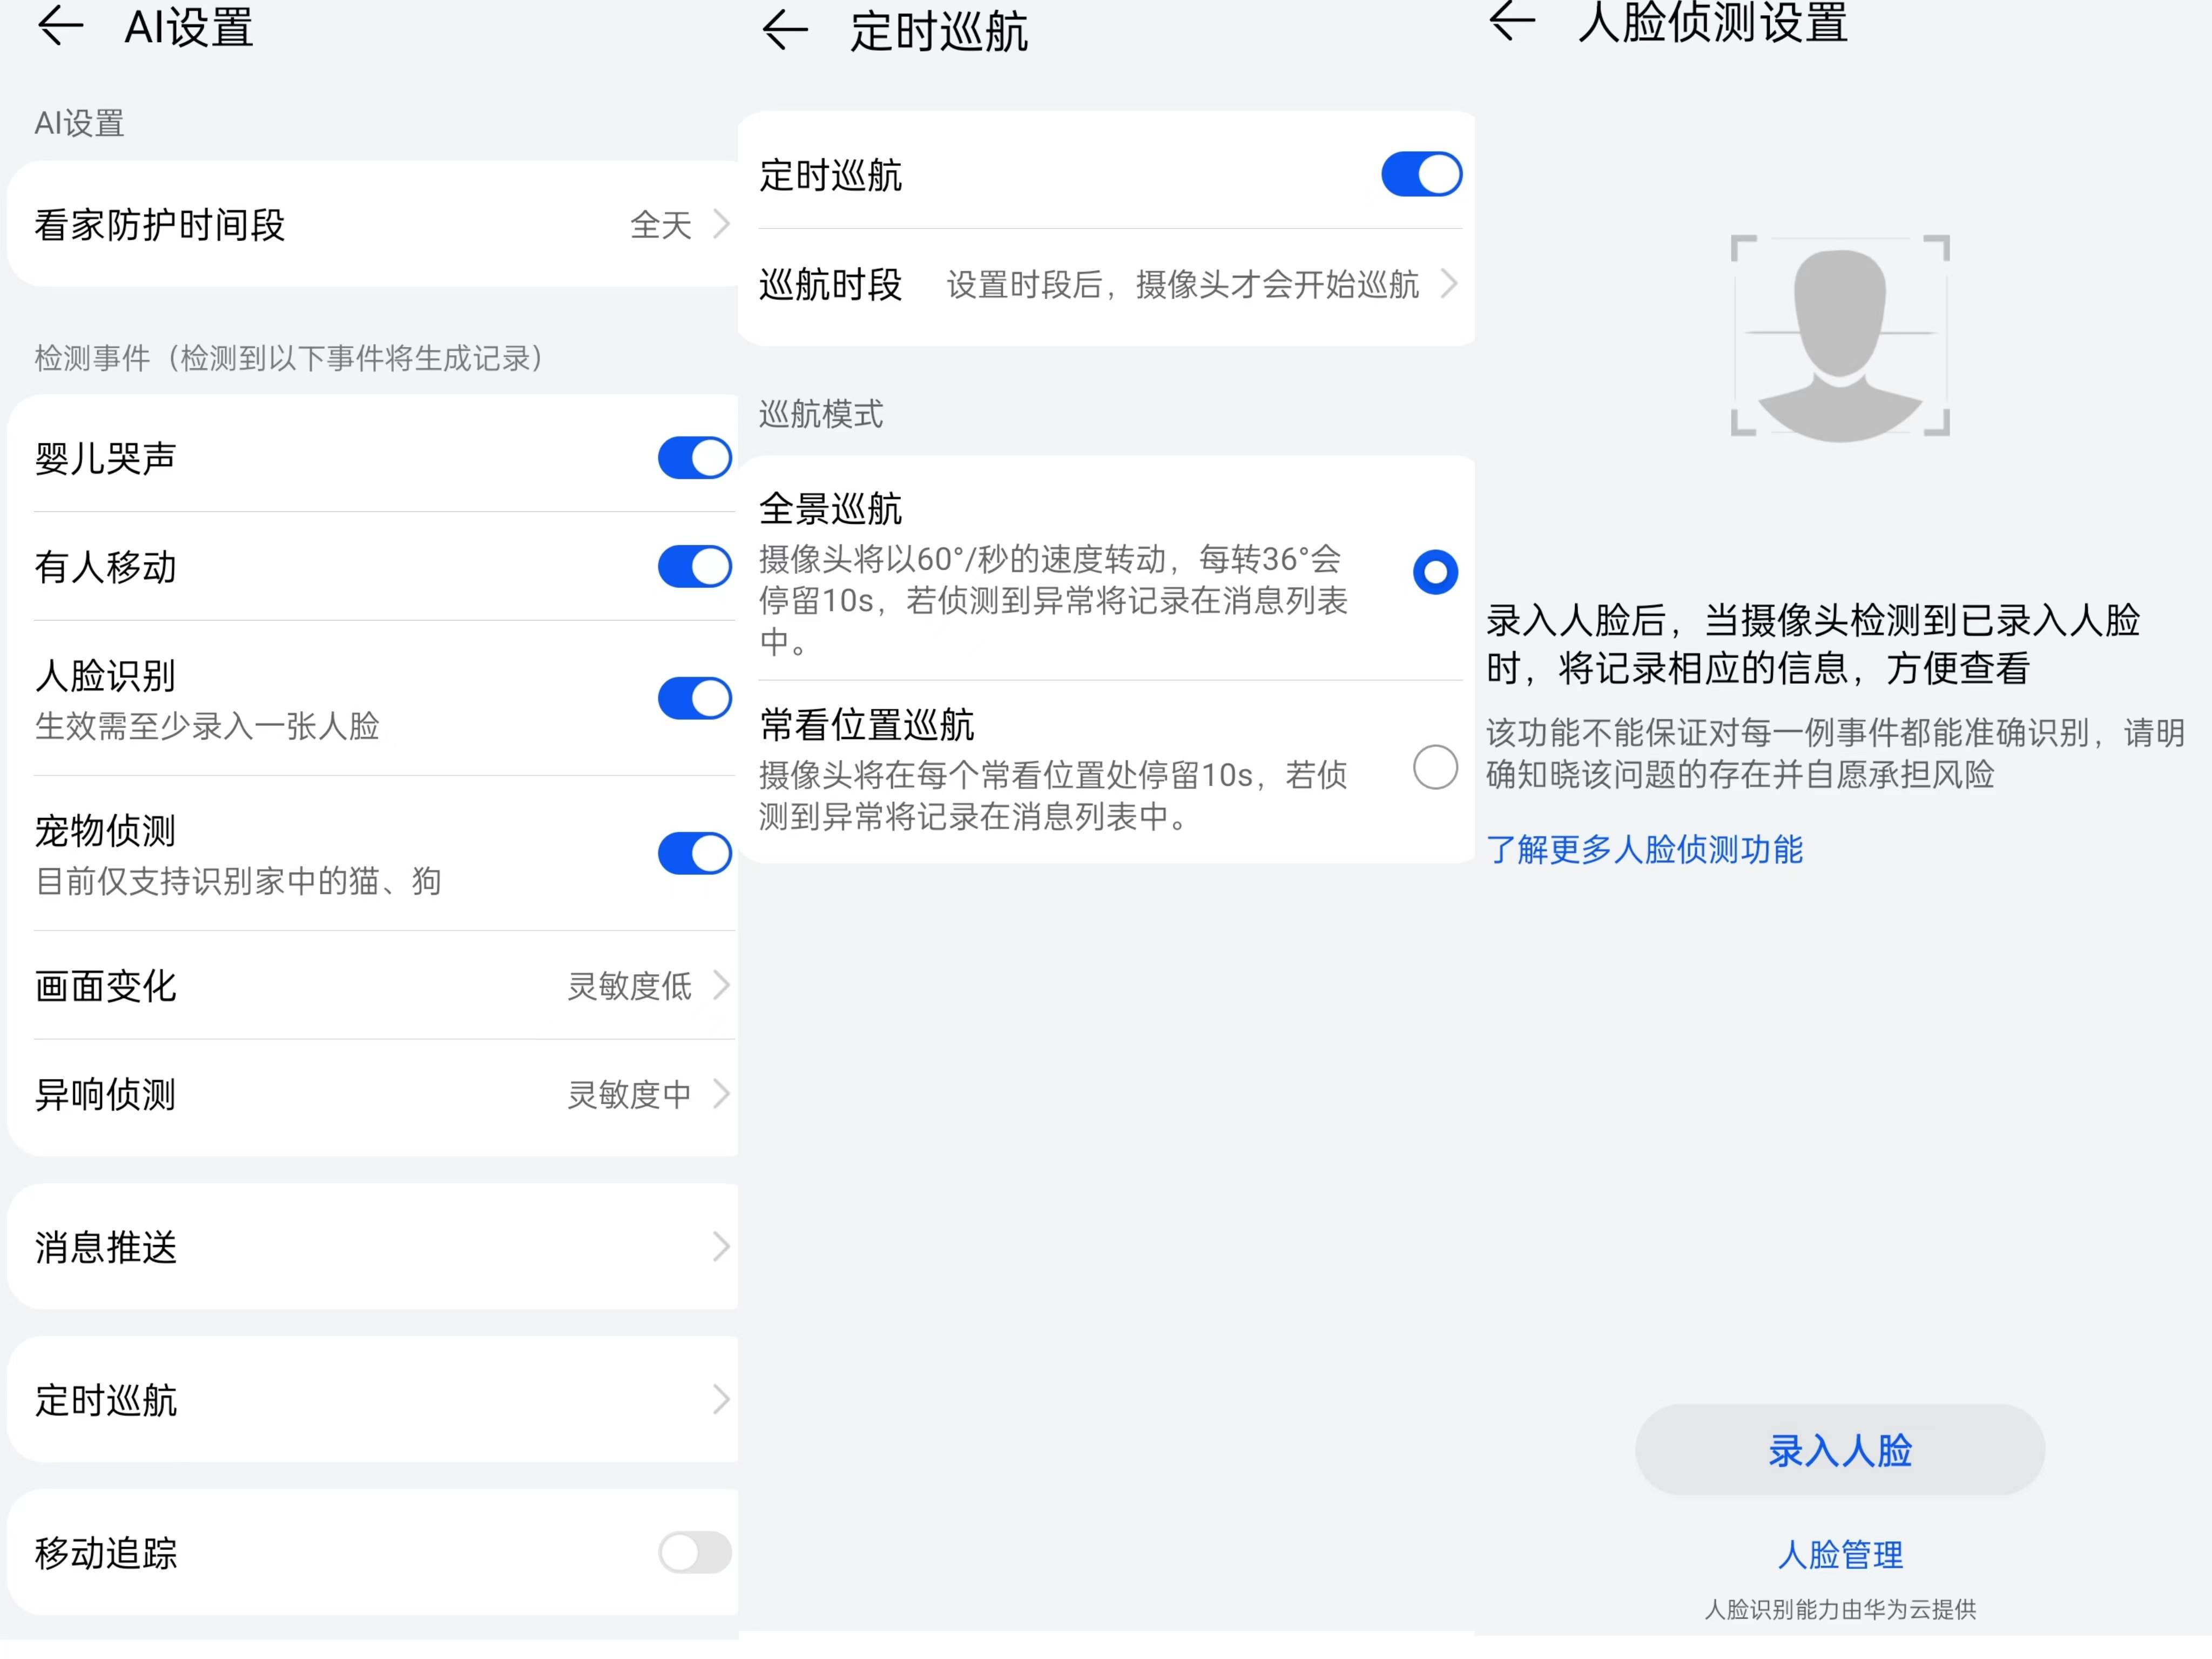Toggle 宠物侦测 switch

coord(695,853)
